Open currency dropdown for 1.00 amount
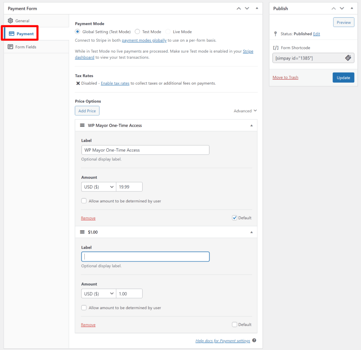The image size is (361, 350). pos(99,294)
